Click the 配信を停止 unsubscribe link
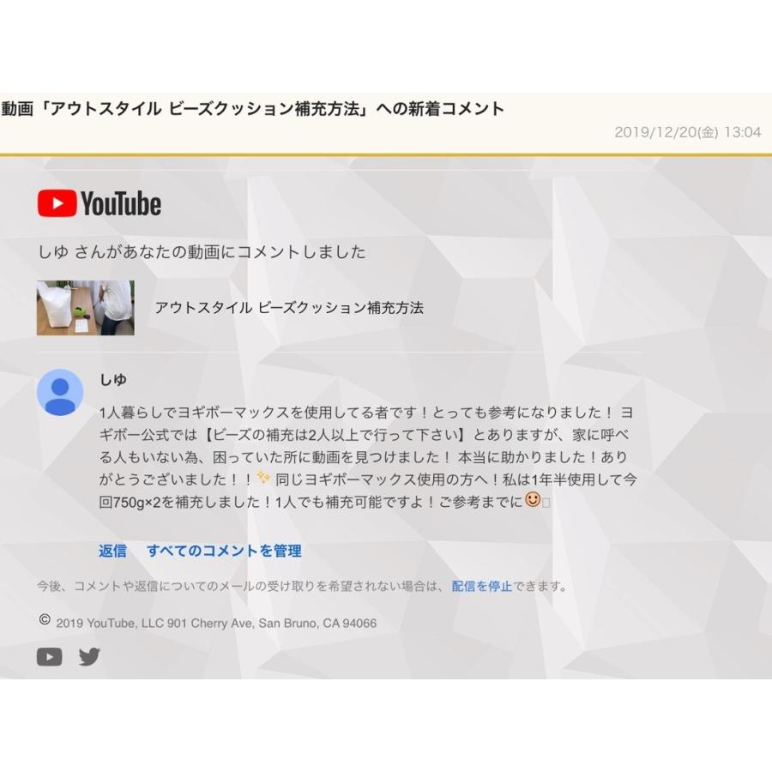The height and width of the screenshot is (772, 772). coord(481,586)
